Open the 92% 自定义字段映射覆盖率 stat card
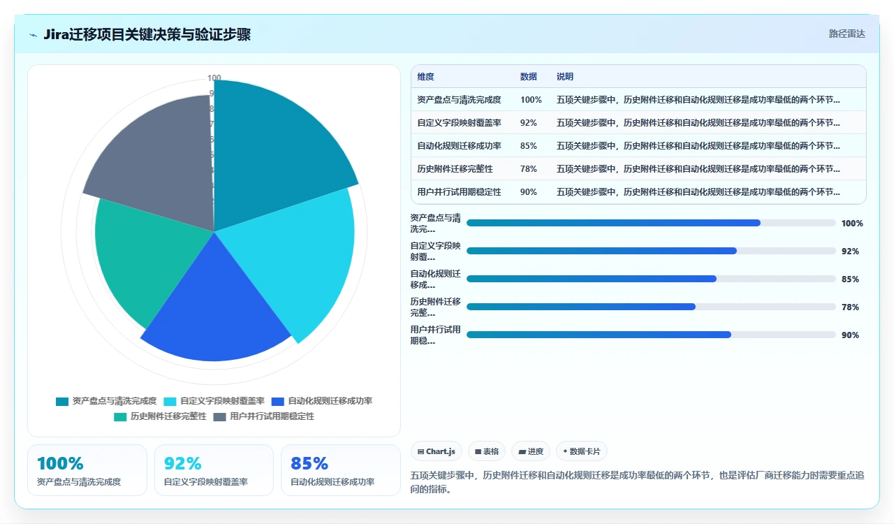This screenshot has height=524, width=894. (214, 470)
